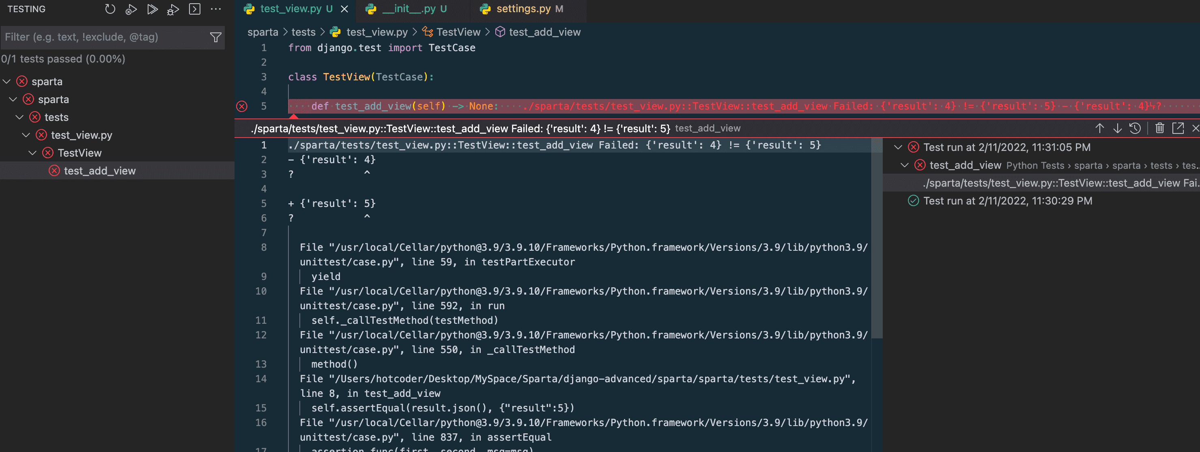Open the peek error in a new editor
This screenshot has height=452, width=1200.
coord(1178,128)
